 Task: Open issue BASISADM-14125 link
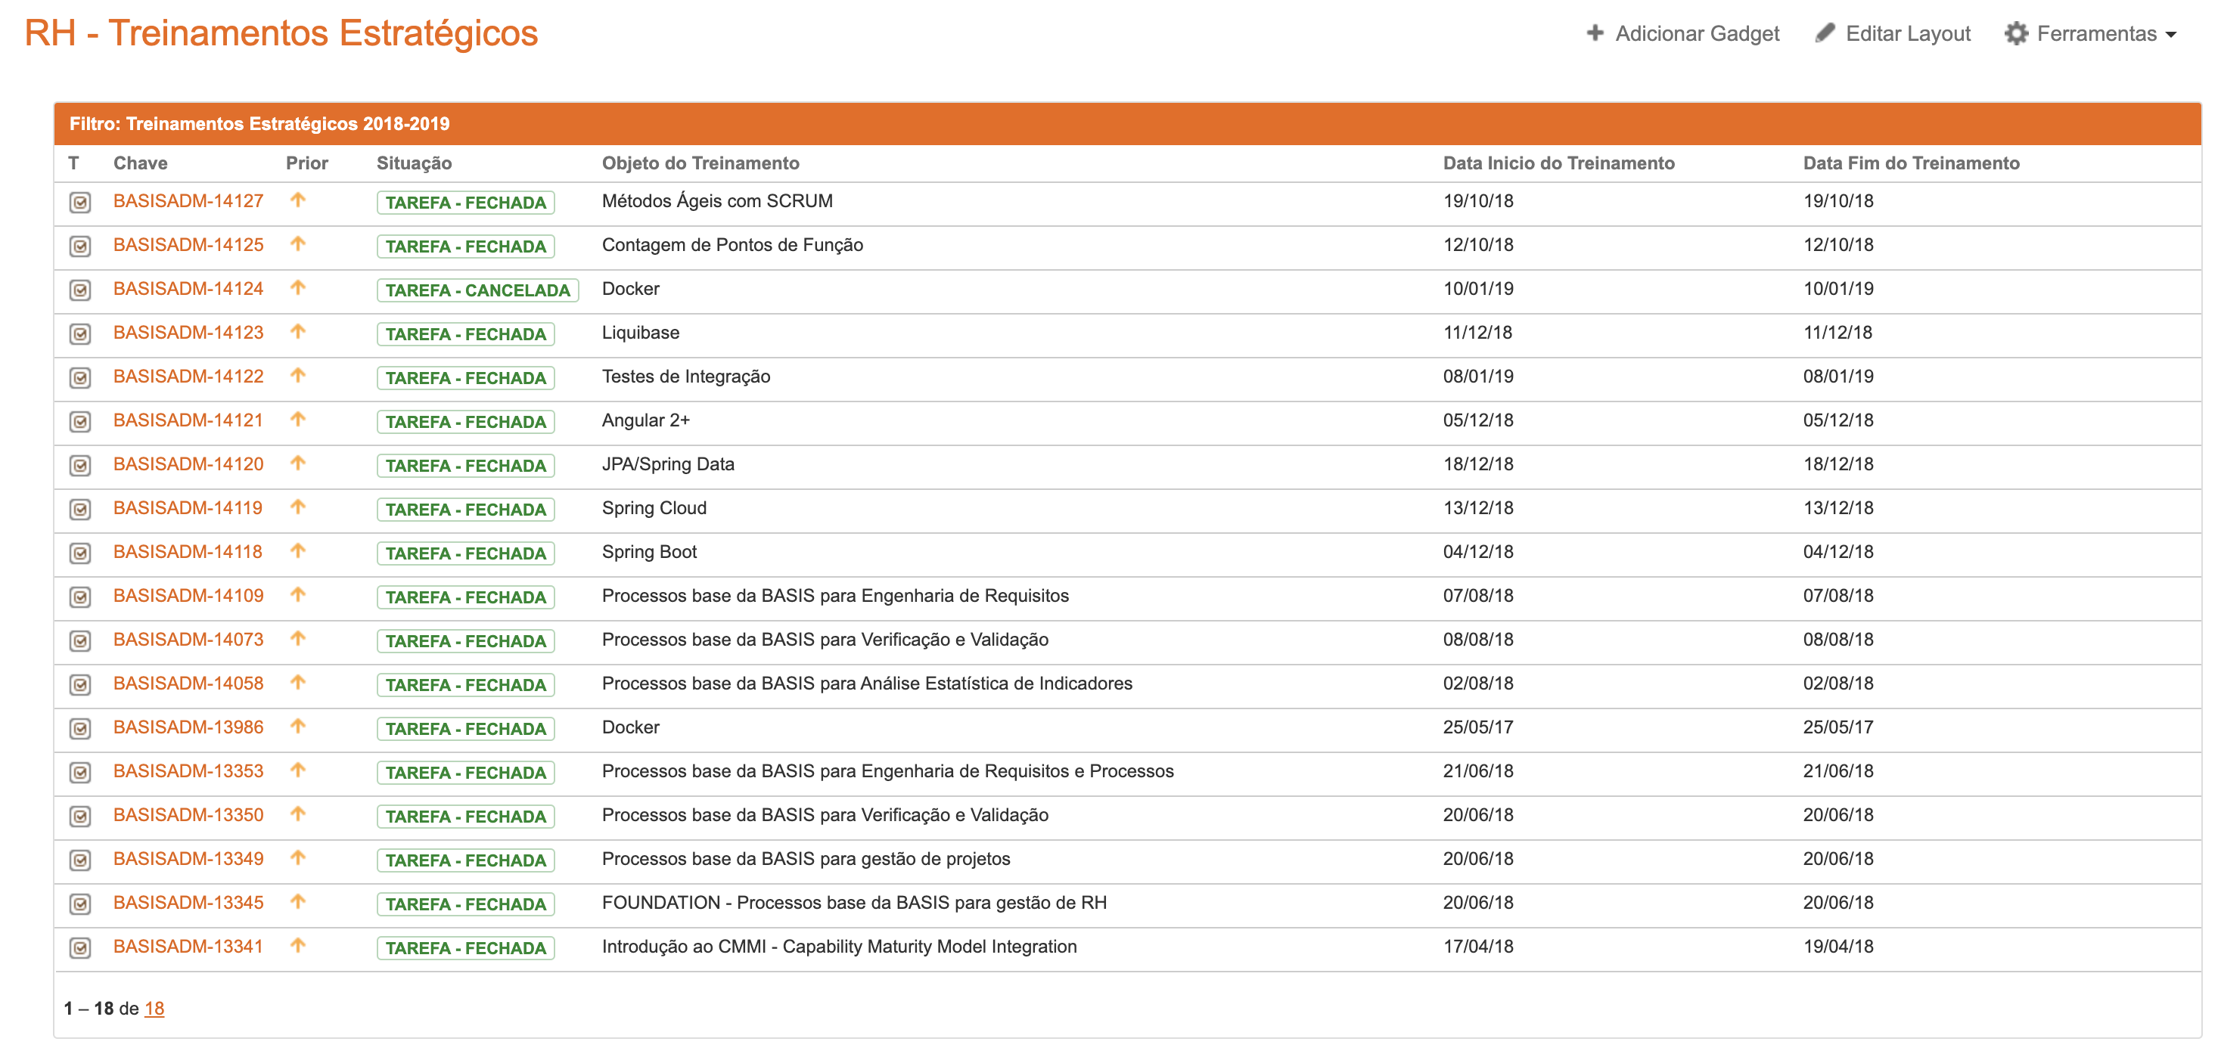pyautogui.click(x=188, y=245)
